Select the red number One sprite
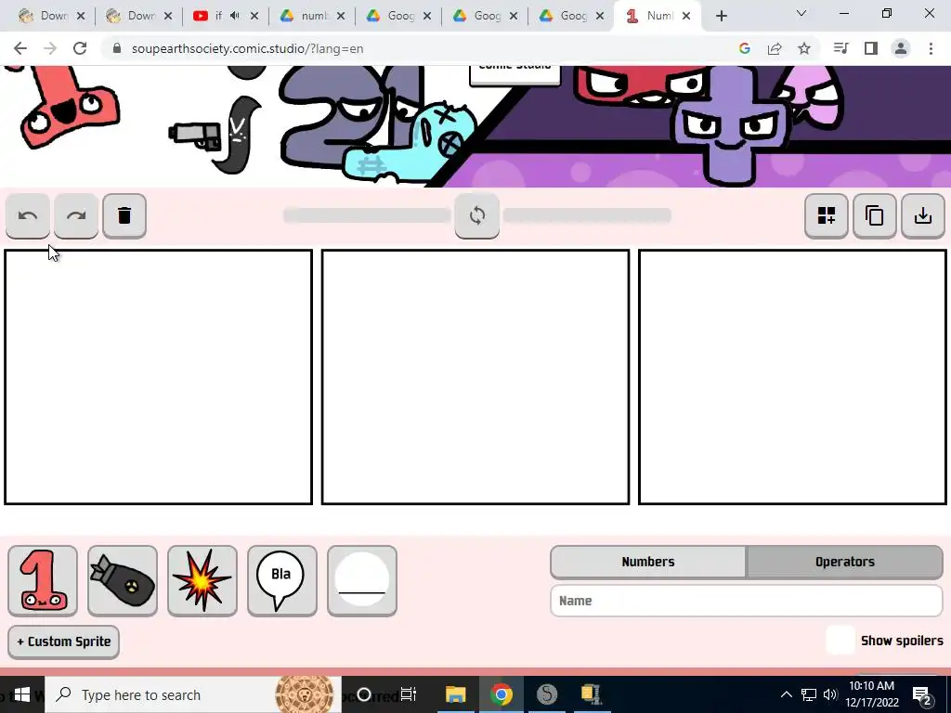Image resolution: width=951 pixels, height=713 pixels. [x=43, y=581]
